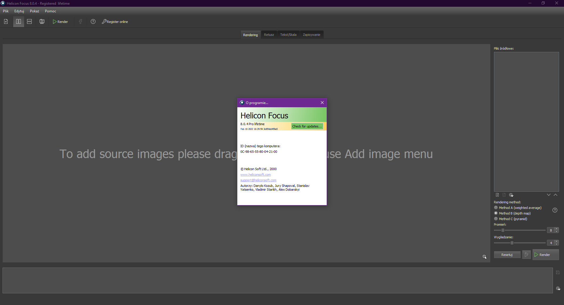Click move up chevron under source files
This screenshot has width=564, height=305.
click(x=555, y=195)
